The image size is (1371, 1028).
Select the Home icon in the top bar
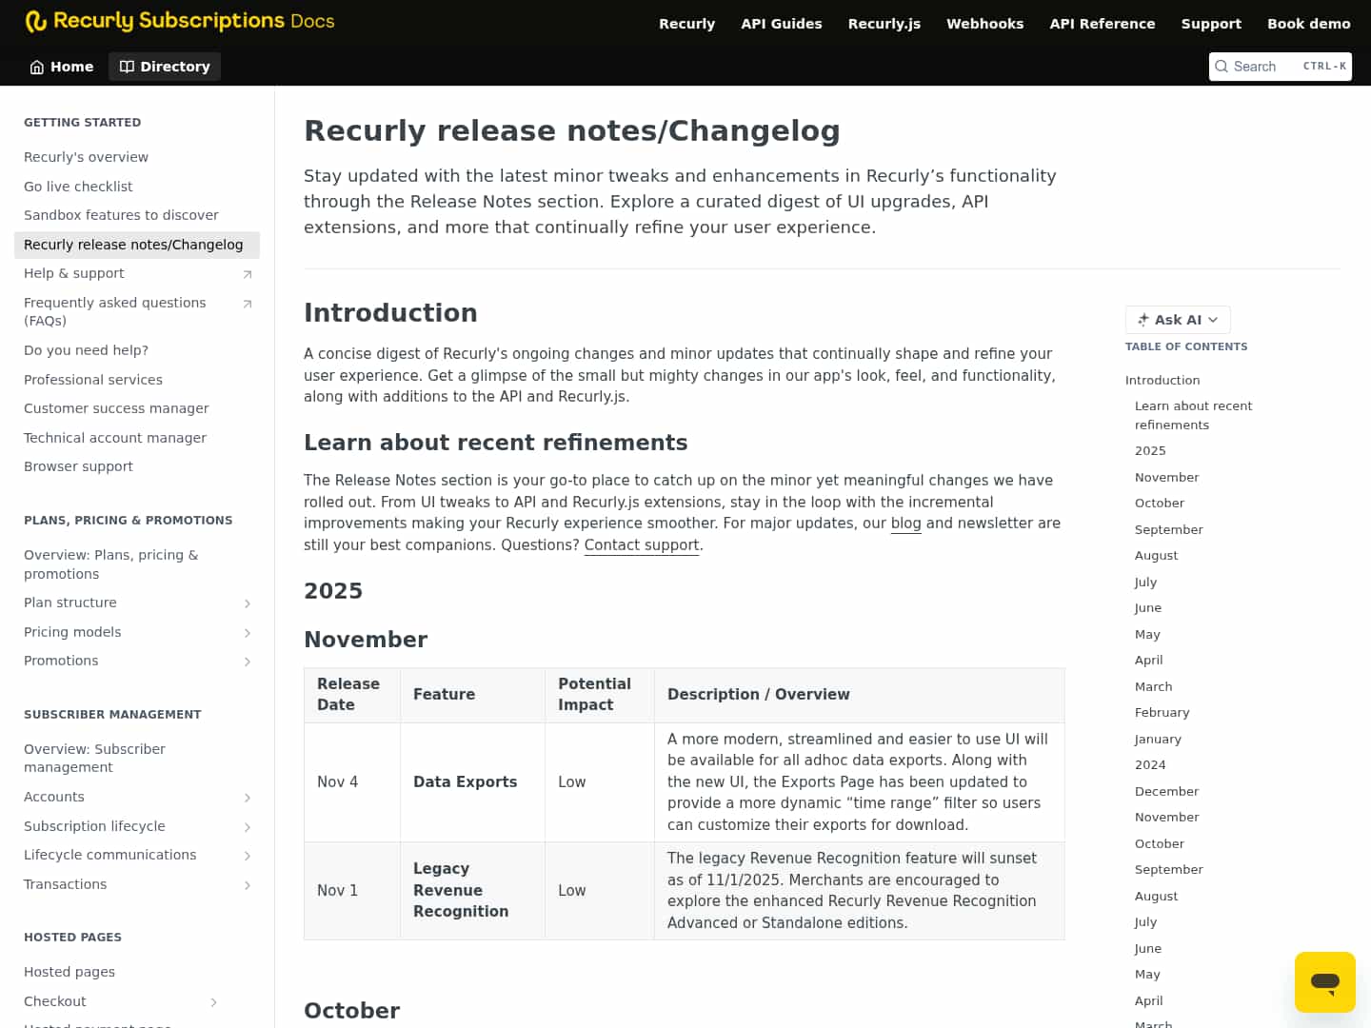(36, 67)
